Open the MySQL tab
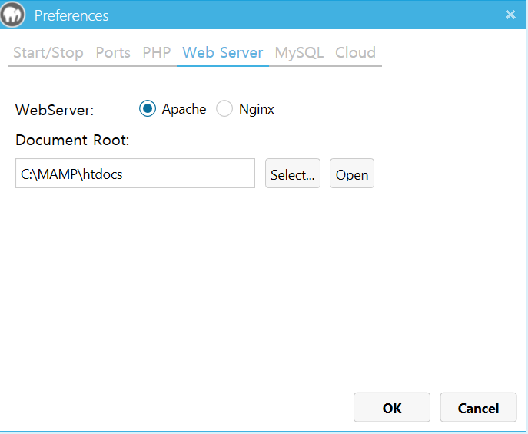The height and width of the screenshot is (434, 528). click(299, 53)
